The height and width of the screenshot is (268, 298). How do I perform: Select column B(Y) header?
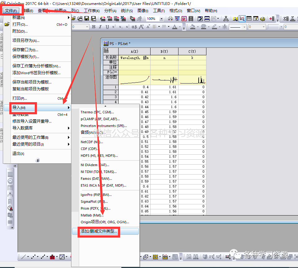(x=164, y=51)
